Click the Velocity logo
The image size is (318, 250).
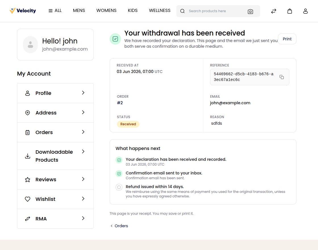pyautogui.click(x=23, y=11)
